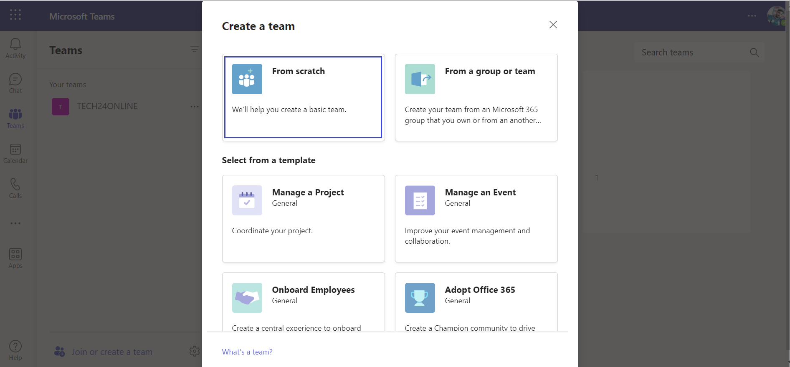Click the Your teams section label
Screen dimensions: 790x367
(68, 85)
